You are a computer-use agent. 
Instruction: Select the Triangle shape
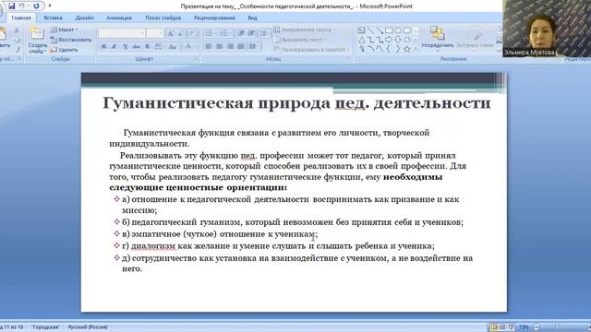[x=361, y=40]
